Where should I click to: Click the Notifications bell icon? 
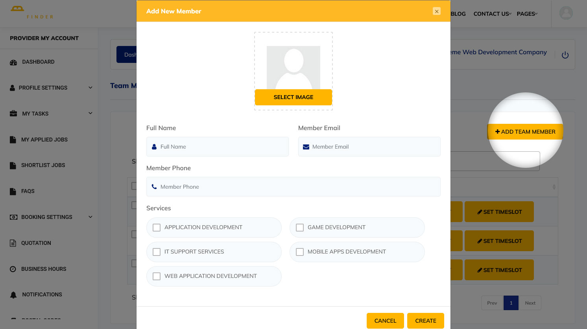click(x=13, y=295)
